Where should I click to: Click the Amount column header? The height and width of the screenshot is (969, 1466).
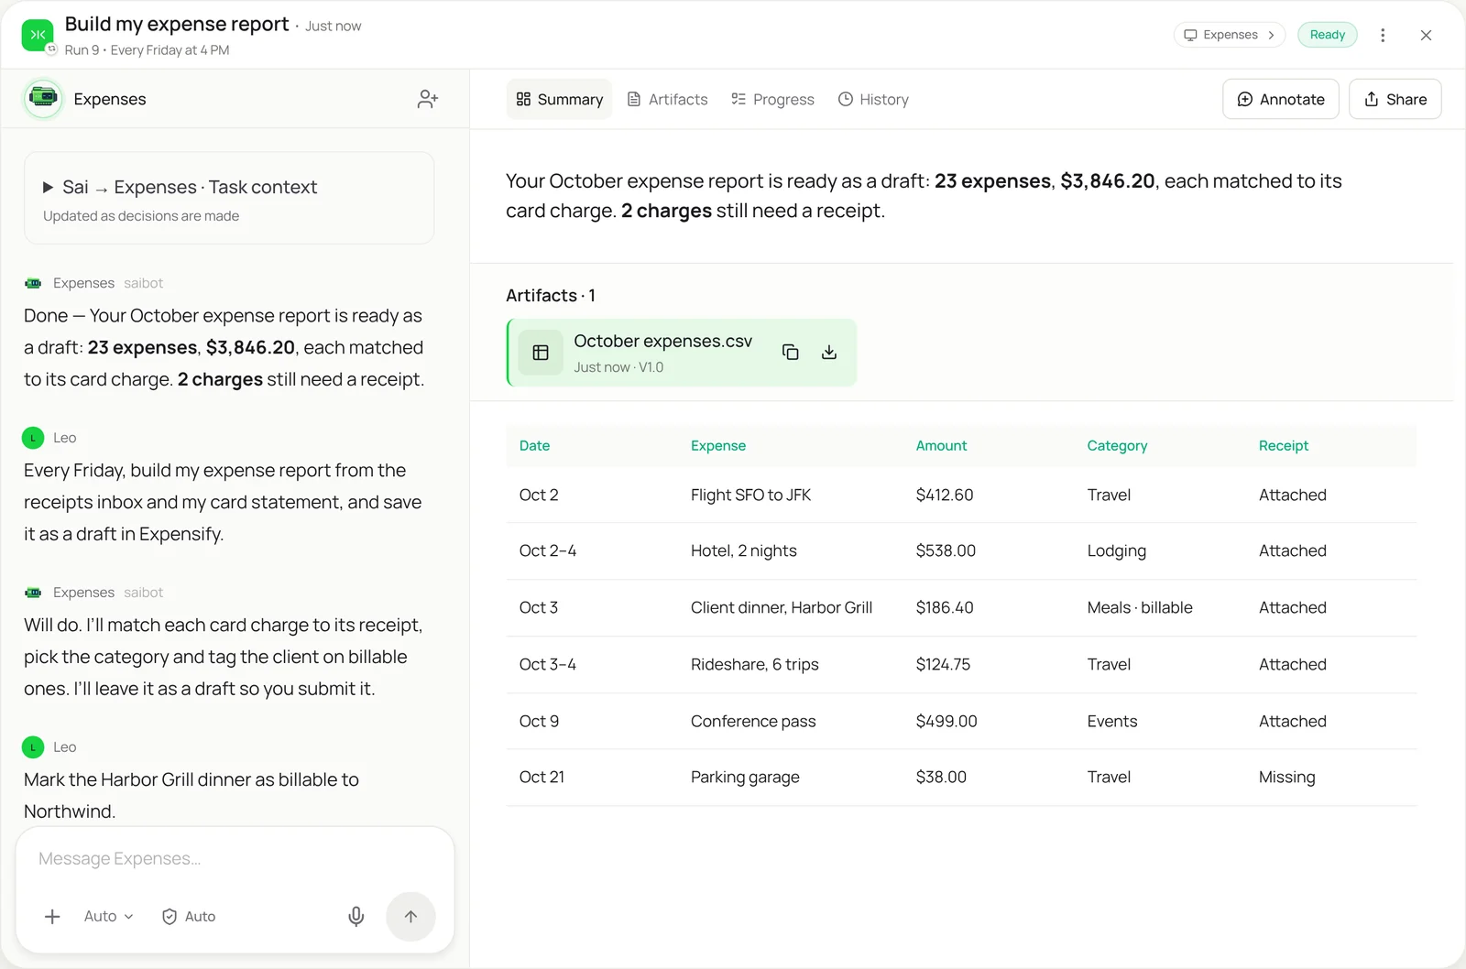[x=941, y=446]
